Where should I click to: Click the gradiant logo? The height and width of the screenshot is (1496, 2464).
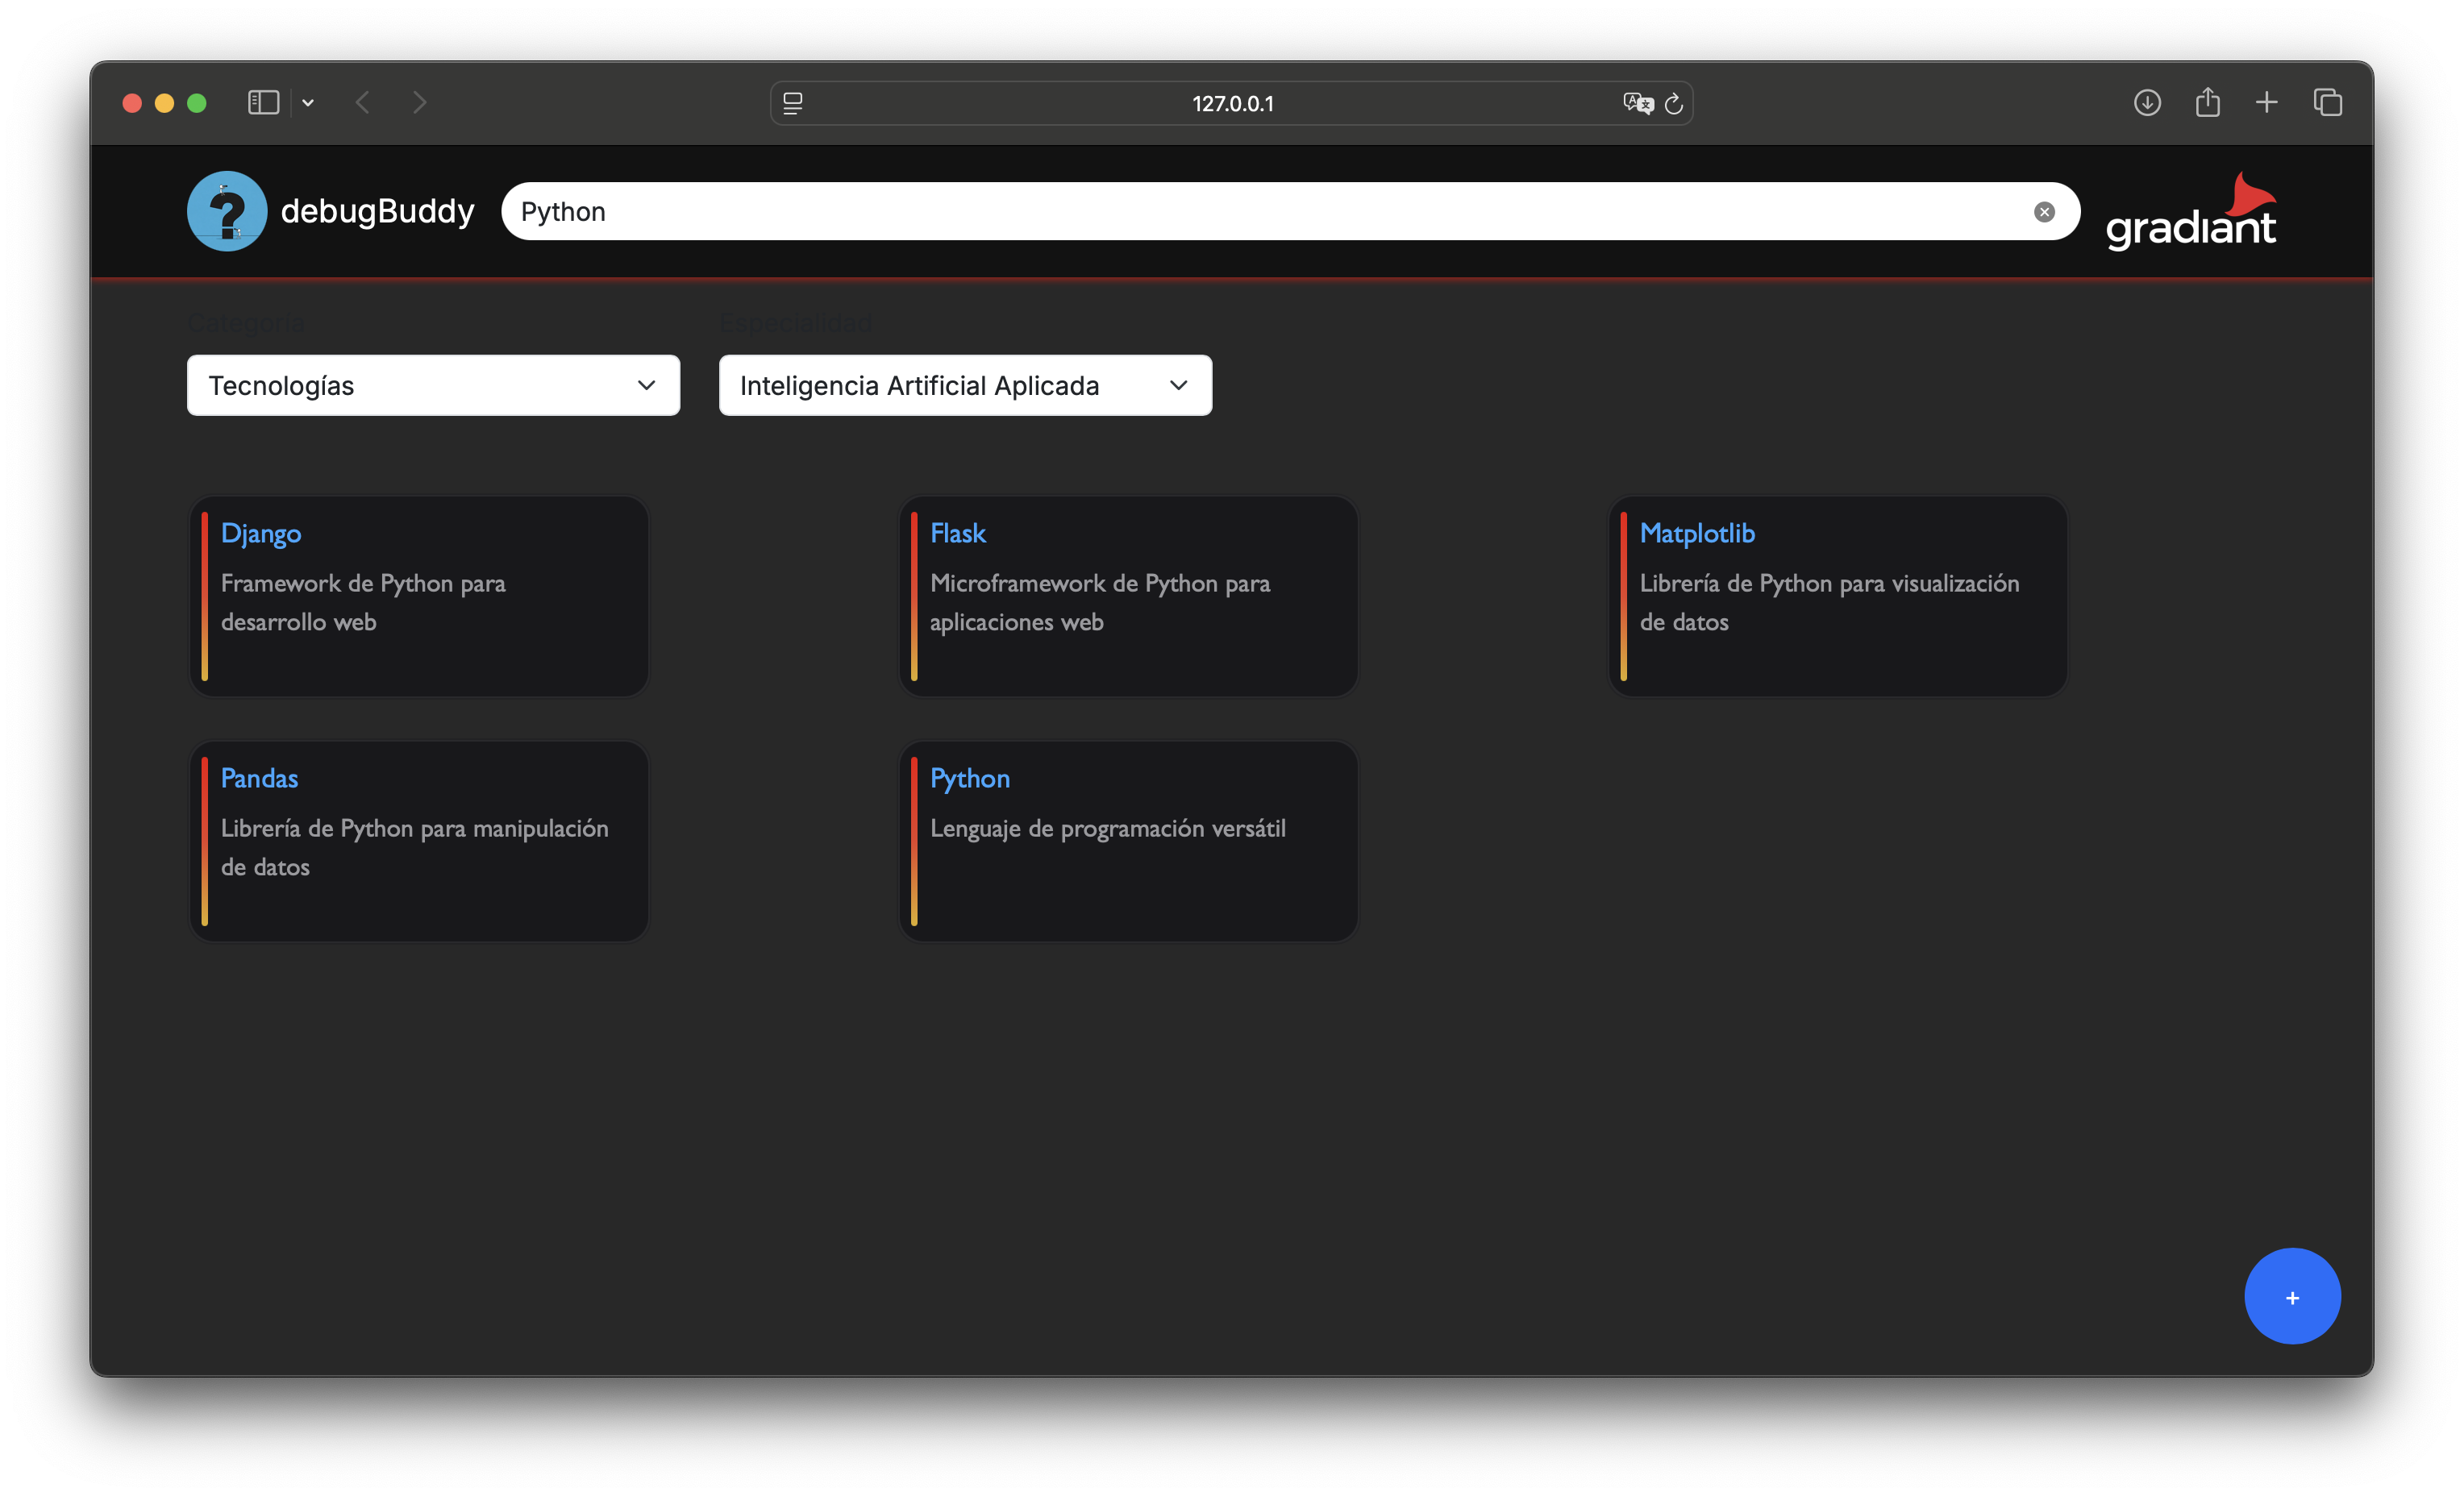(x=2190, y=212)
